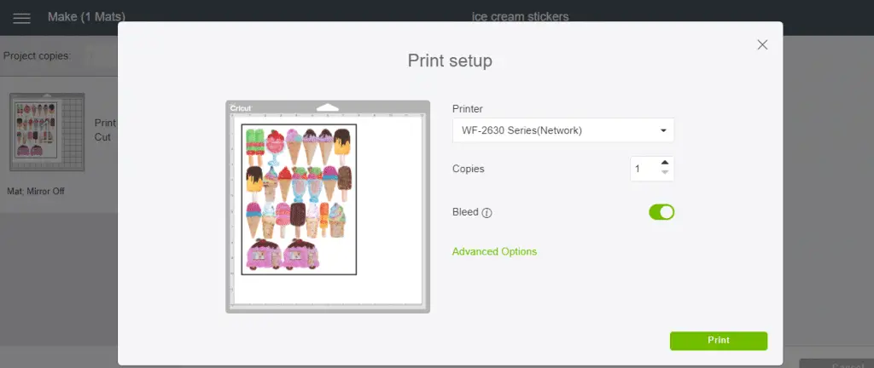The height and width of the screenshot is (368, 874).
Task: Click the hang-hole notch atop the mat preview
Action: tap(328, 107)
